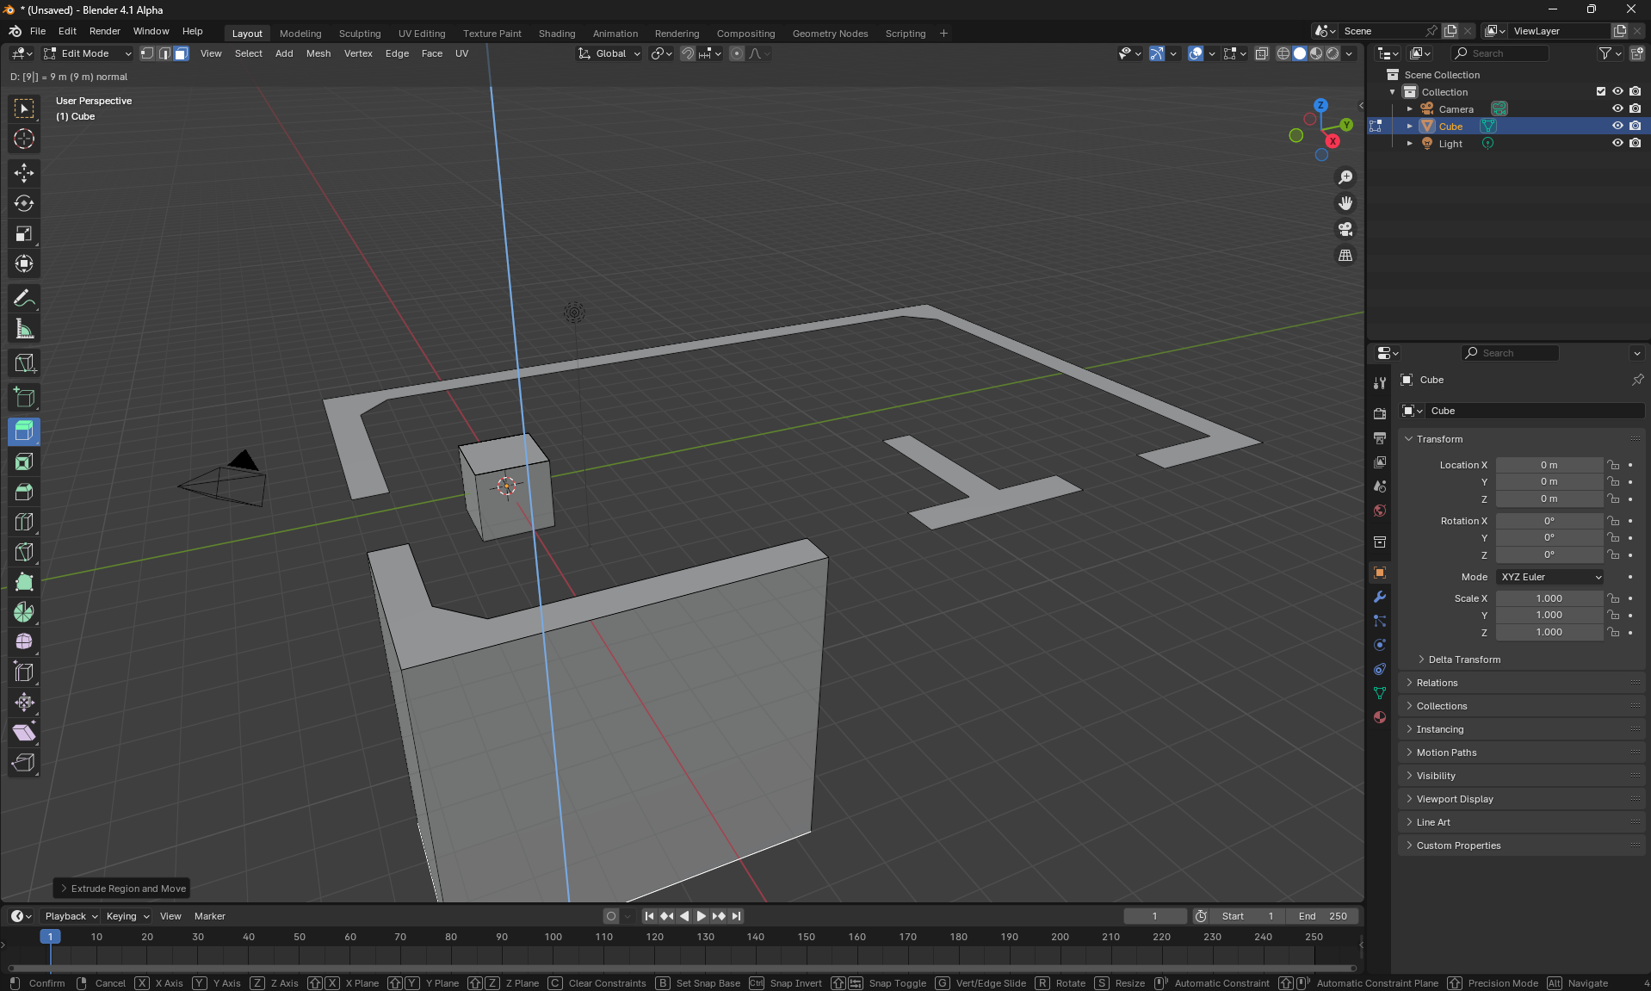The image size is (1651, 991).
Task: Switch to the Shading workspace tab
Action: 557,34
